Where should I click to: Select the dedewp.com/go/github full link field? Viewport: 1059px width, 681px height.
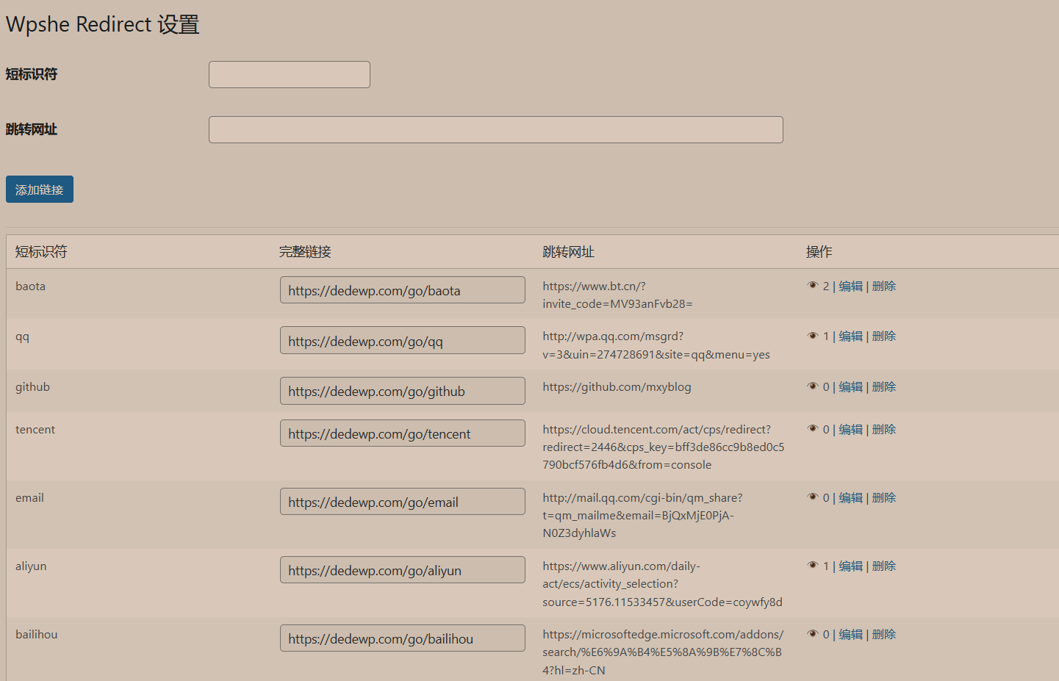click(402, 392)
